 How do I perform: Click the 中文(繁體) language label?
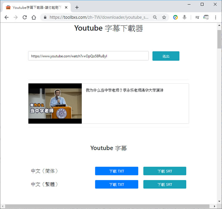point(44,184)
